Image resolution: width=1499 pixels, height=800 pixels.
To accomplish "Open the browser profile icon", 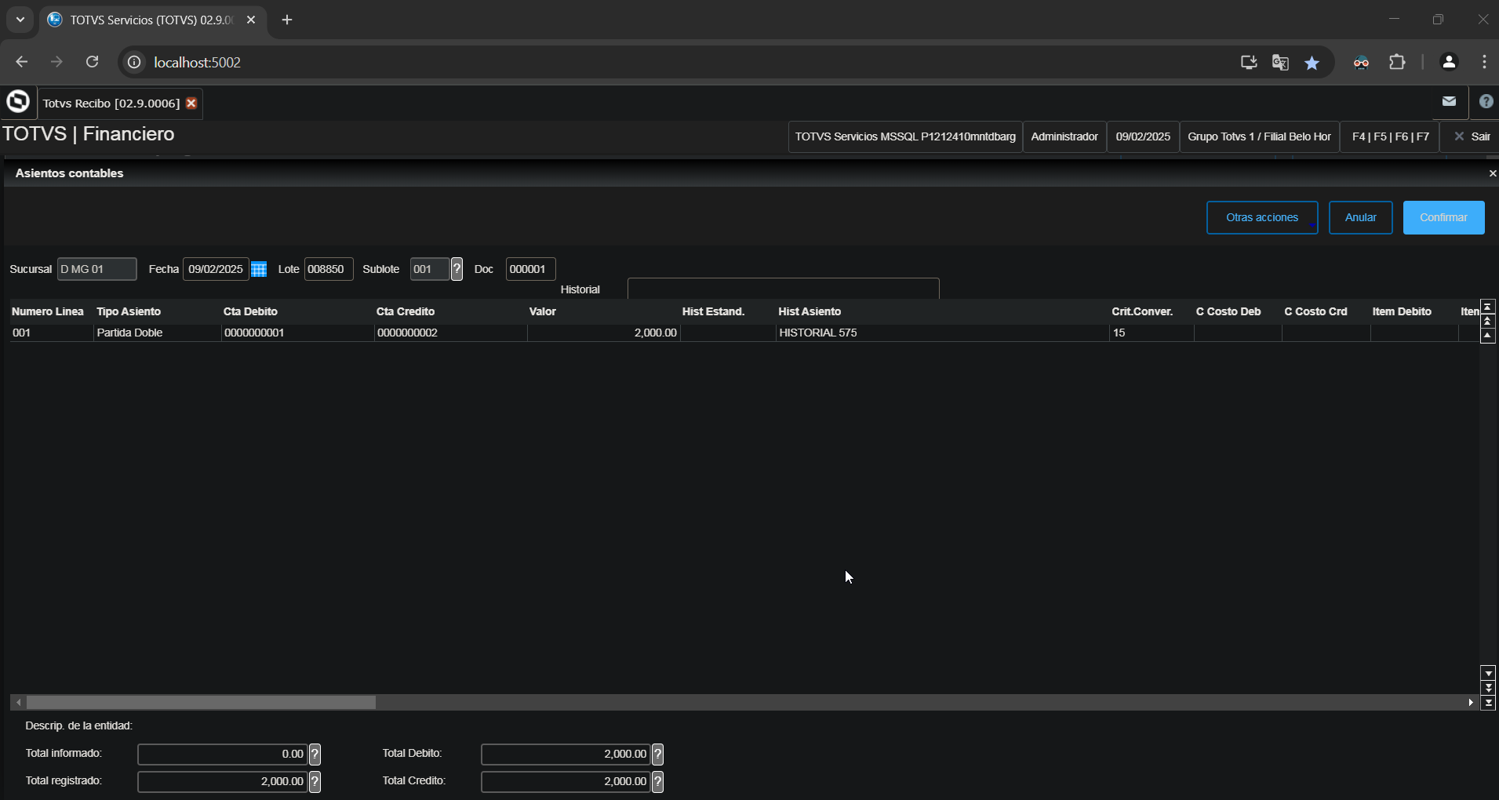I will [1449, 63].
